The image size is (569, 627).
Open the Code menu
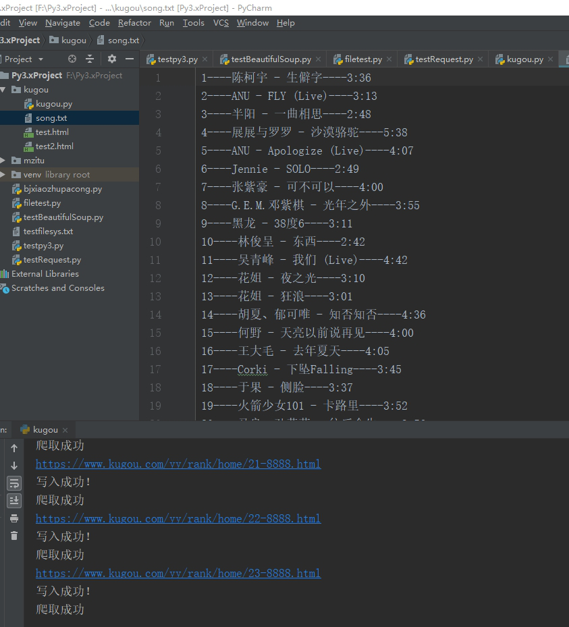pos(100,23)
